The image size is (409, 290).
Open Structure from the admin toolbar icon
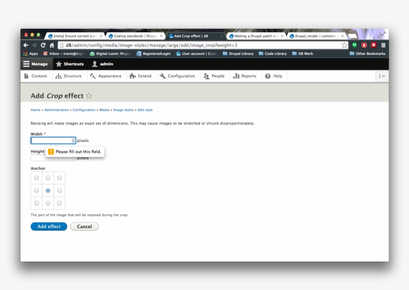click(x=59, y=76)
